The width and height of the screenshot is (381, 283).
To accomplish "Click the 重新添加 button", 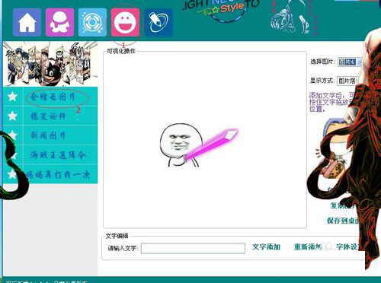I will click(308, 246).
